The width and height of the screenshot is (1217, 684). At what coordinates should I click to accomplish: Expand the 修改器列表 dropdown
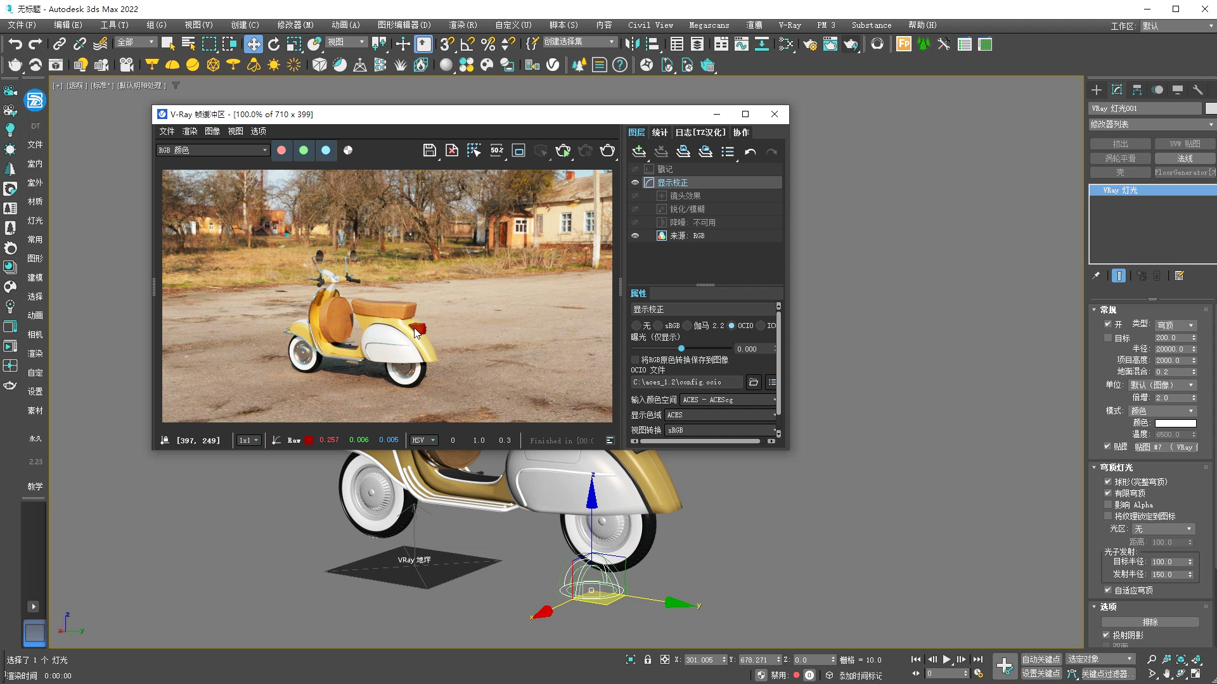(x=1150, y=125)
